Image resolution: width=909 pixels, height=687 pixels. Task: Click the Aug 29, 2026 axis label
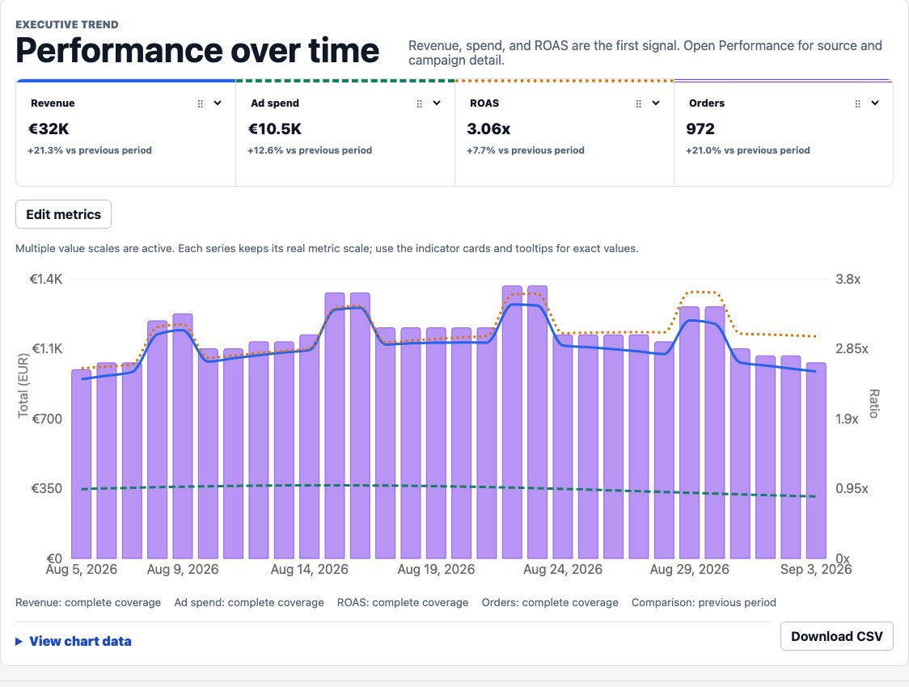pos(689,570)
